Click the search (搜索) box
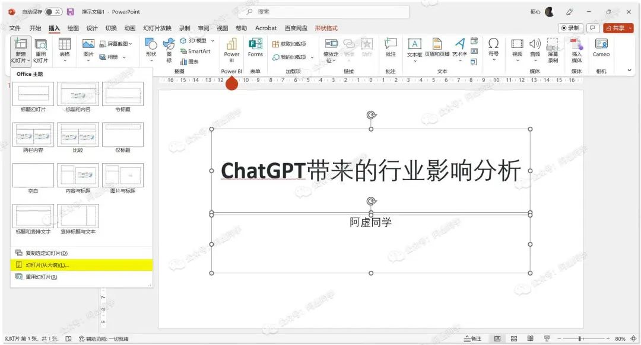Image resolution: width=641 pixels, height=345 pixels. pos(324,12)
